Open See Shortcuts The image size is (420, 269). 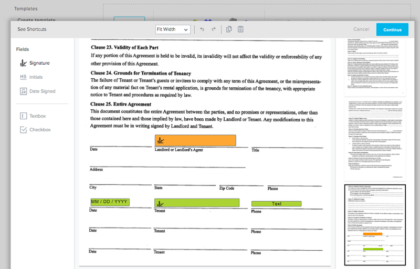[x=32, y=29]
